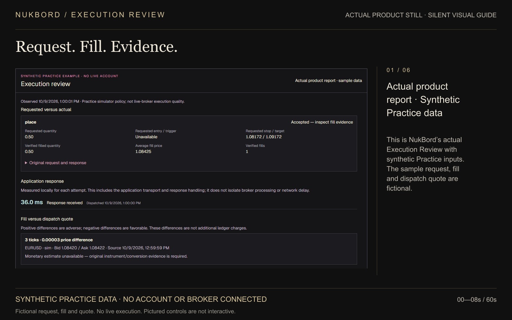Click the '01 / 06' slide counter
Image resolution: width=512 pixels, height=320 pixels.
coord(398,70)
